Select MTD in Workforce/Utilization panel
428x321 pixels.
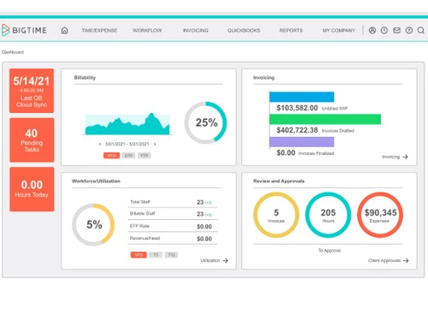point(139,255)
